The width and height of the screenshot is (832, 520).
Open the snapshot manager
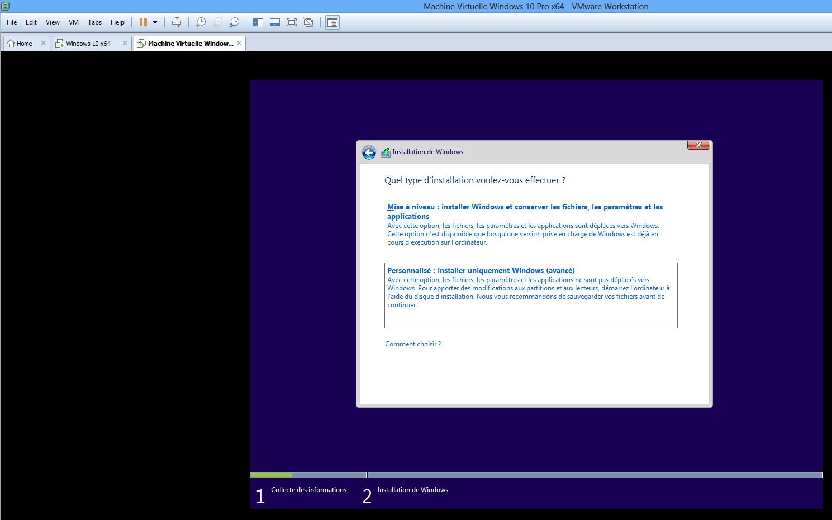tap(234, 22)
